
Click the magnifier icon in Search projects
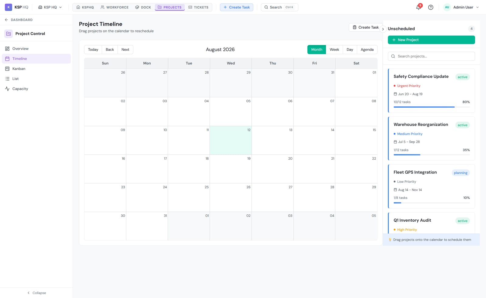coord(393,56)
